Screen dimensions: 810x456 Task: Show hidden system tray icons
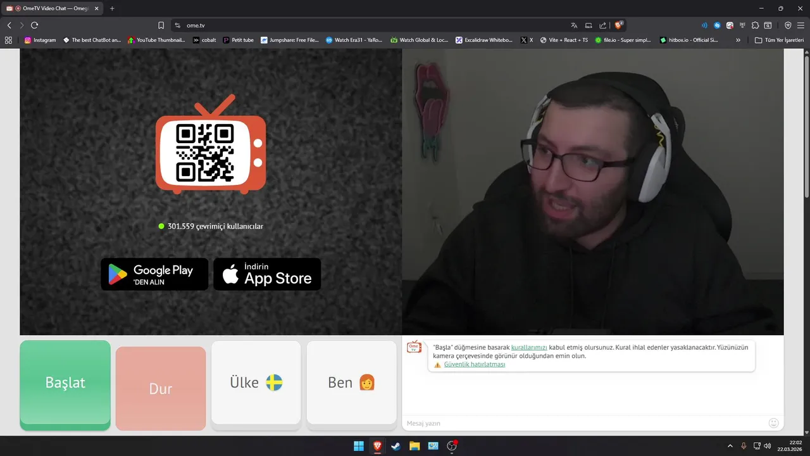point(730,446)
